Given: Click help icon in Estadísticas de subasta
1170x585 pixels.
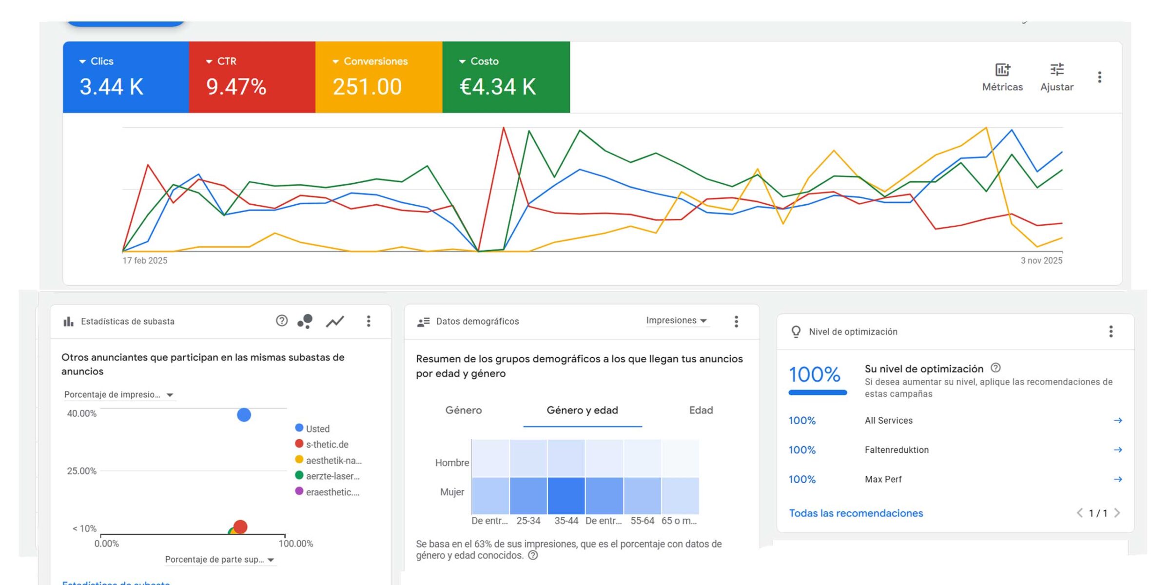Looking at the screenshot, I should tap(281, 321).
